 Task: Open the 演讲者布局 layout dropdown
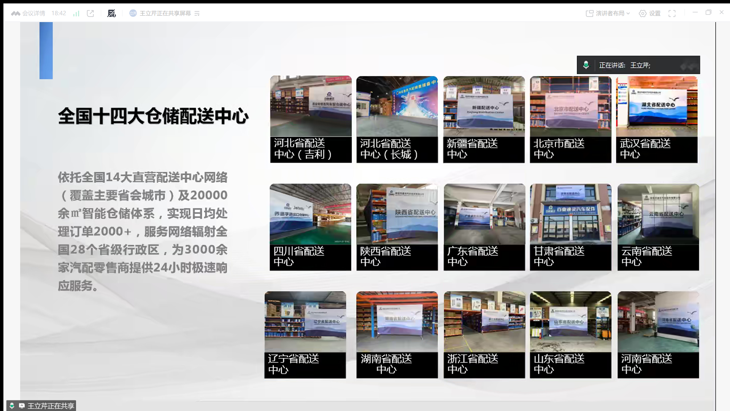pyautogui.click(x=613, y=13)
